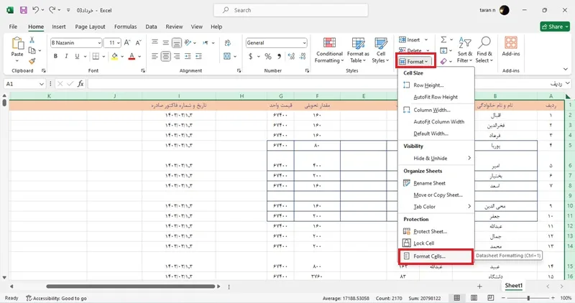Toggle Bold formatting

coord(55,56)
